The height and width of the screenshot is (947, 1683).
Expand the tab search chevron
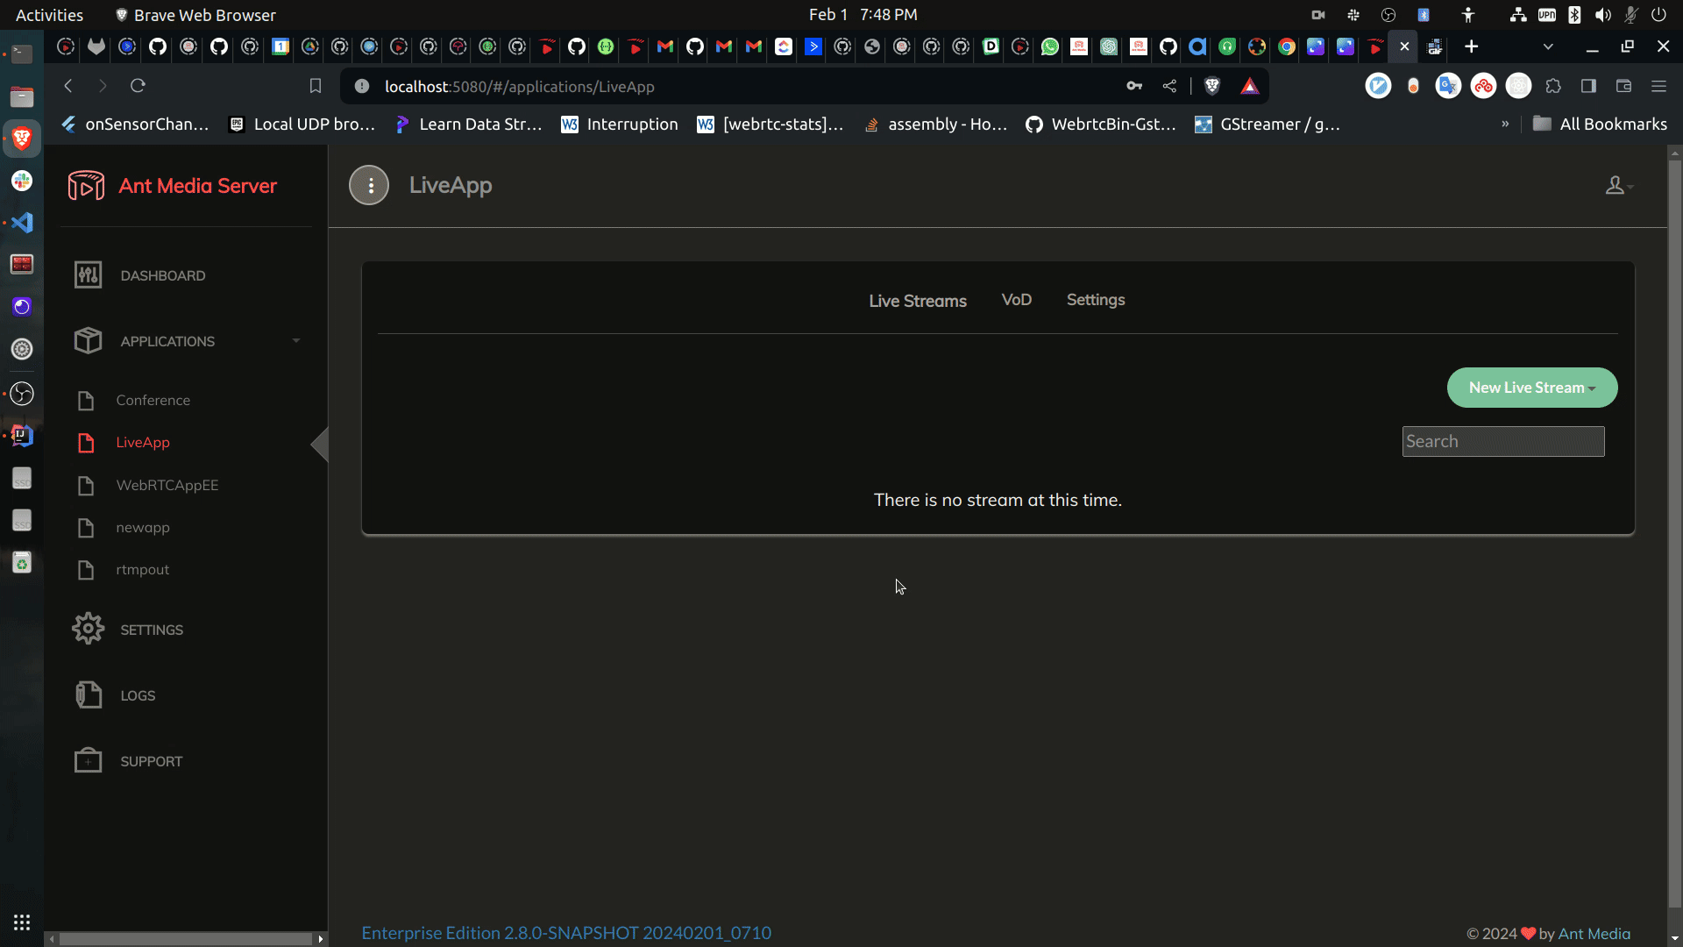coord(1548,46)
